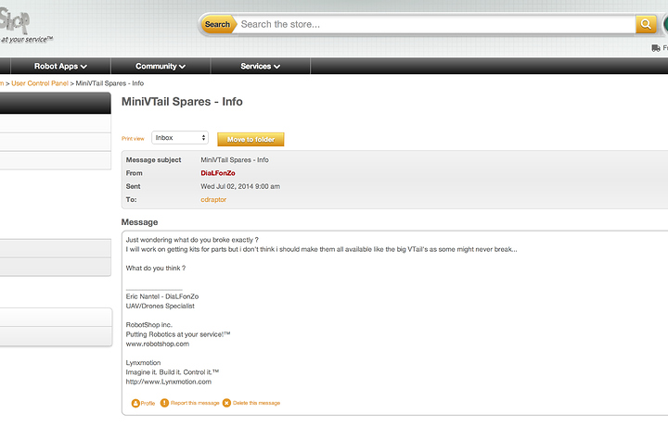This screenshot has width=668, height=426.
Task: Click the Profile person icon
Action: (x=135, y=403)
